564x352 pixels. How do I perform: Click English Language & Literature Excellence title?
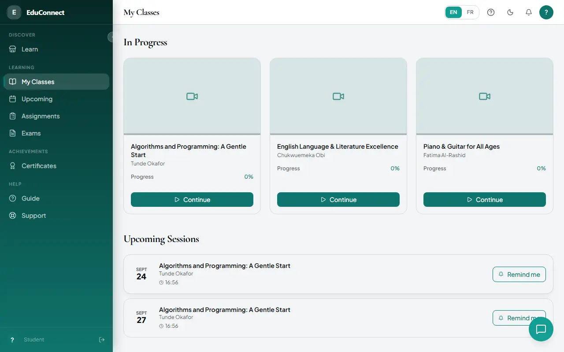coord(338,147)
